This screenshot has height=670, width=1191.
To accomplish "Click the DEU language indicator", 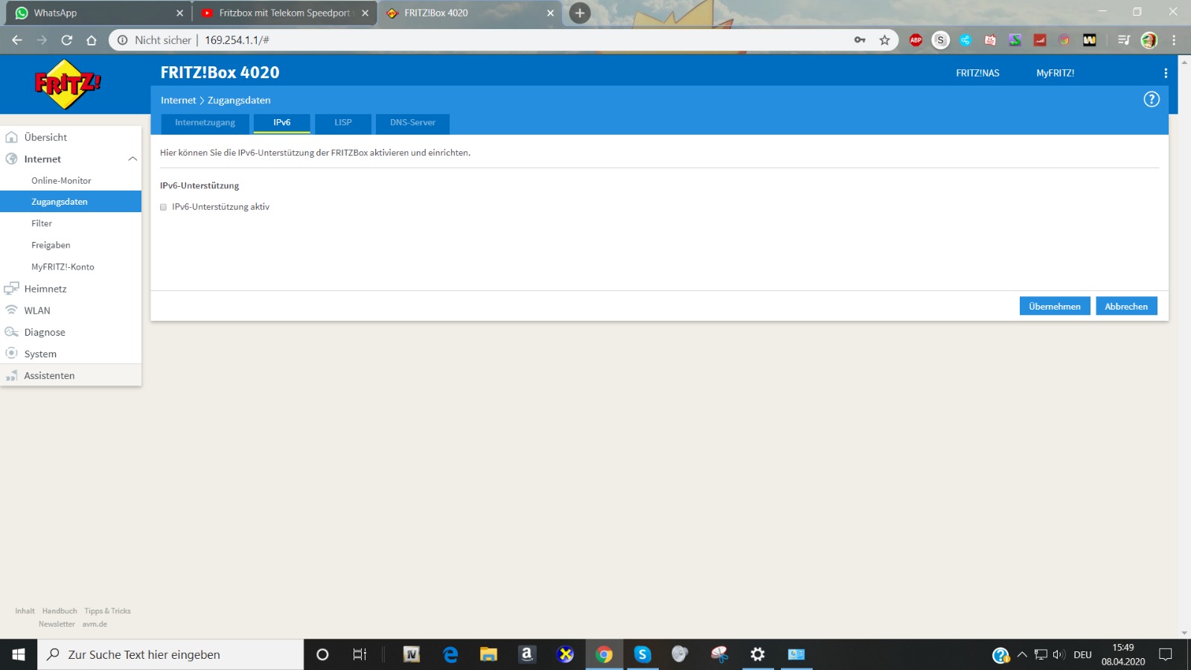I will pyautogui.click(x=1082, y=654).
